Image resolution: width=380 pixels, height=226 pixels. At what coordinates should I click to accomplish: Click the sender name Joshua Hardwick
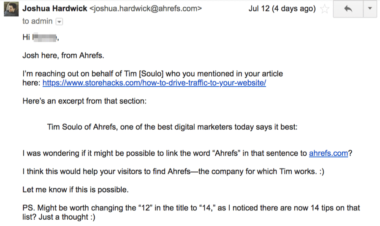click(55, 8)
